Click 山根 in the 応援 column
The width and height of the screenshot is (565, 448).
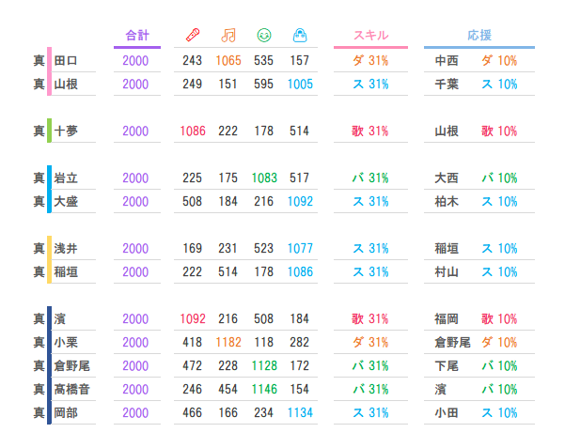pos(447,131)
